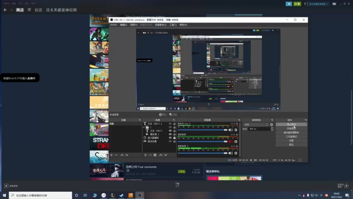Open the 淡出 scene transition dropdown

(x=256, y=125)
